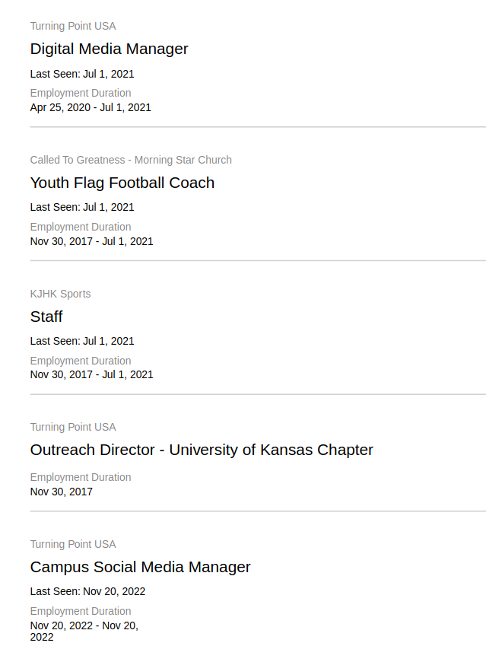Select Turning Point USA above Digital Media Manager
This screenshot has width=486, height=662.
pos(73,26)
